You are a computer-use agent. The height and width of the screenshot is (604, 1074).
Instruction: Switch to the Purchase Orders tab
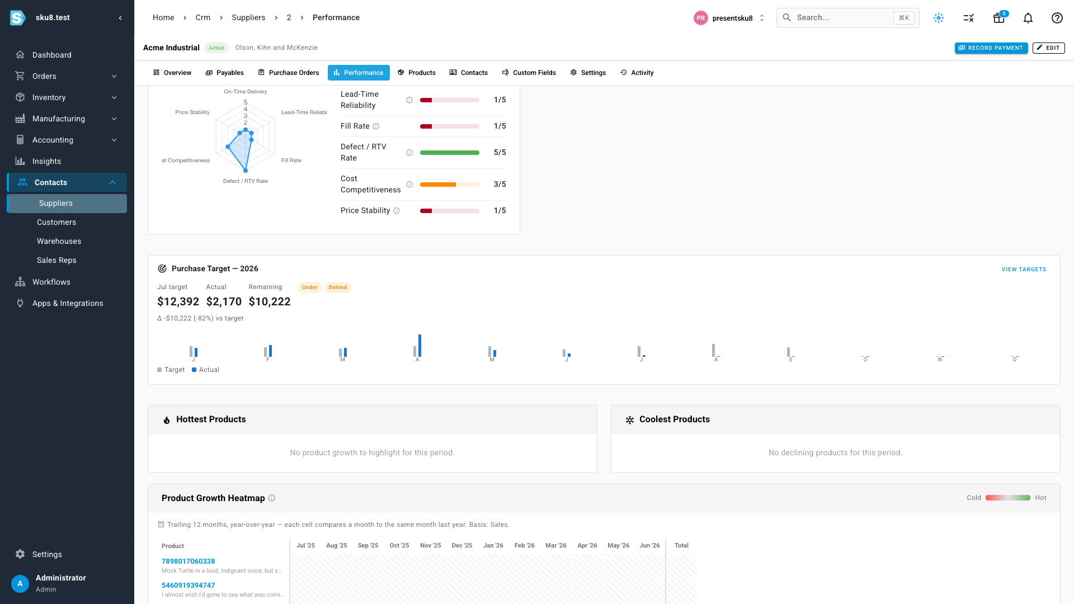click(289, 73)
